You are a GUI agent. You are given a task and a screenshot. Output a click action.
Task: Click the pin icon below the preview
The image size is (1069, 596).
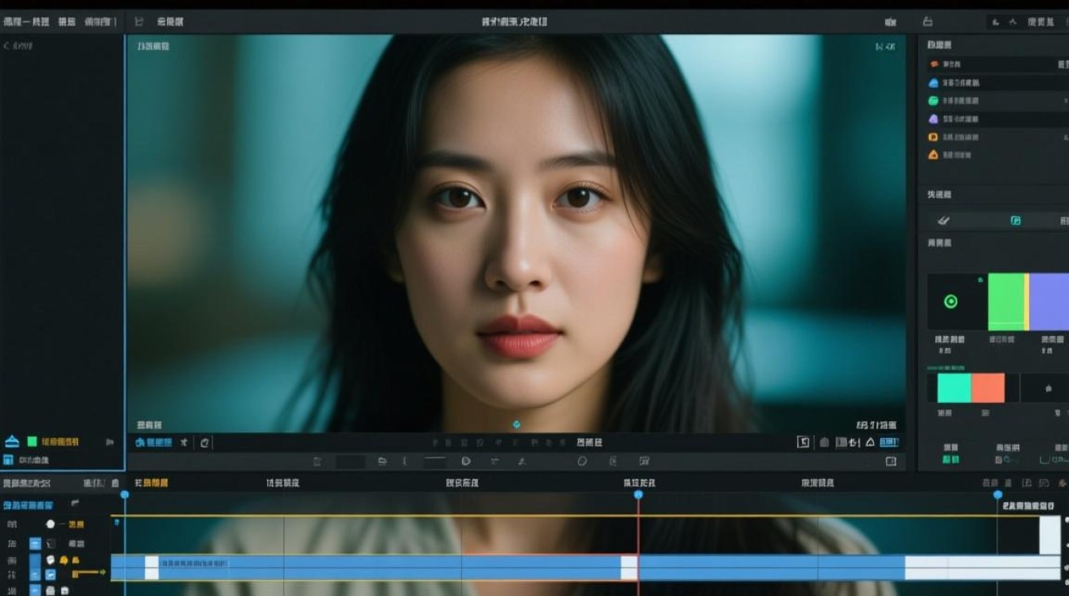coord(184,442)
